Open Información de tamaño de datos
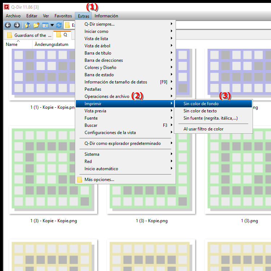This screenshot has width=271, height=271. [126, 82]
